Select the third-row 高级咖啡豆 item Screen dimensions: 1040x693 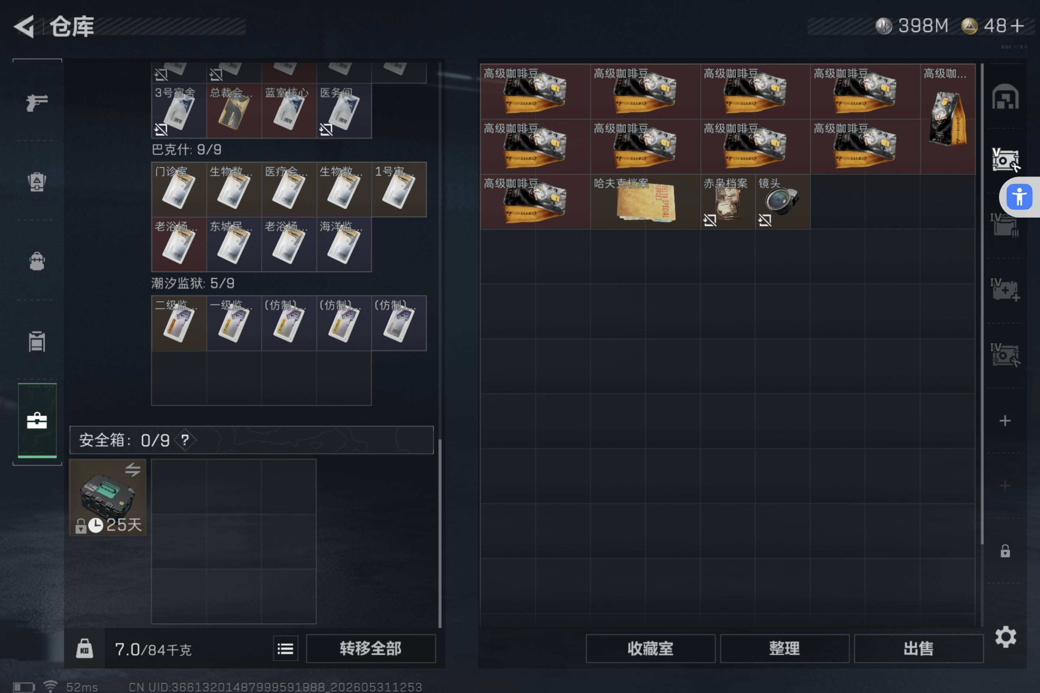[x=535, y=201]
